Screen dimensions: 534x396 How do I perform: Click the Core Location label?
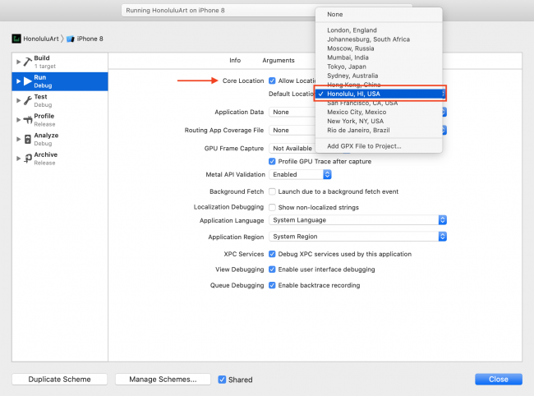click(243, 81)
